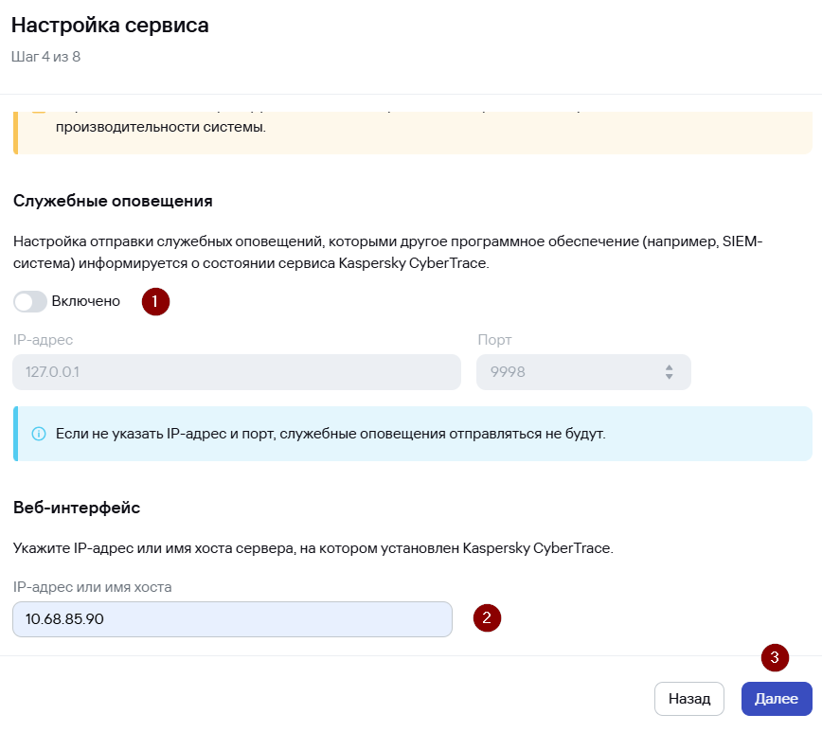Click red annotation marker number 1

(x=155, y=301)
